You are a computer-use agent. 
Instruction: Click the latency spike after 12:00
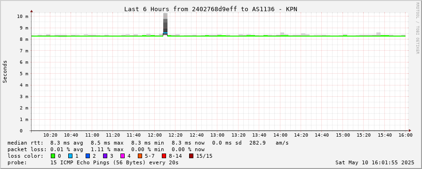(x=165, y=24)
